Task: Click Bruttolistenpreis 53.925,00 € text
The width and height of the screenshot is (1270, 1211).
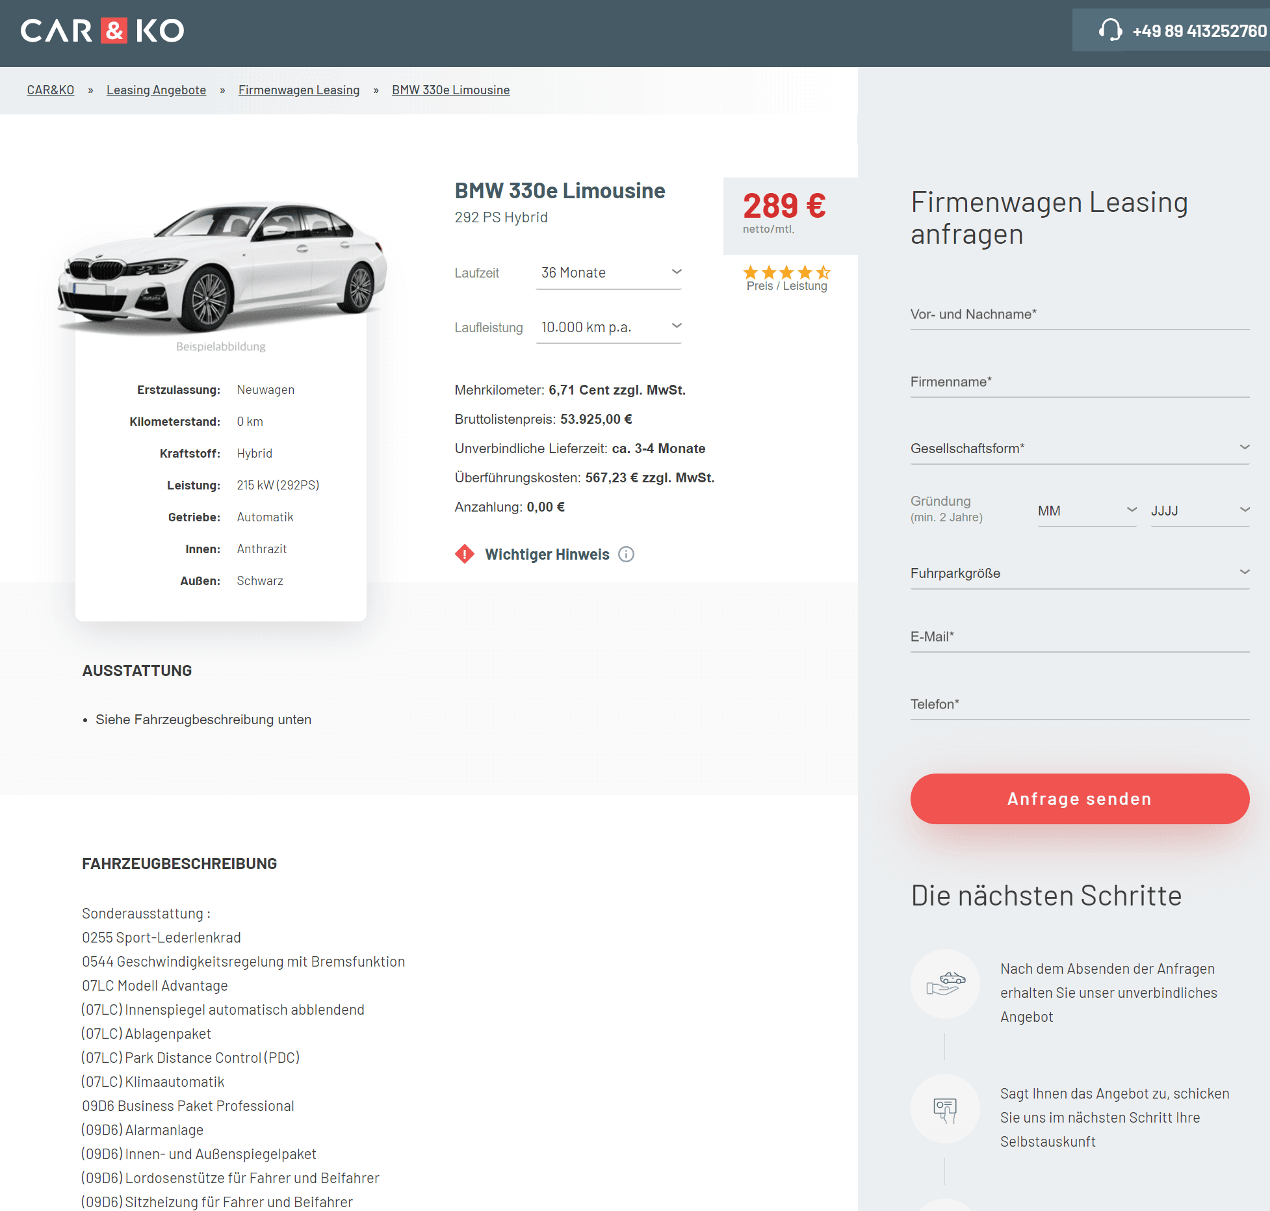Action: (x=543, y=419)
